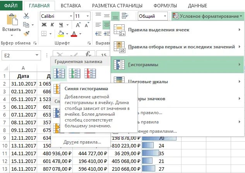245x173 pixels.
Task: Open the Общий number format dropdown
Action: coord(165,16)
